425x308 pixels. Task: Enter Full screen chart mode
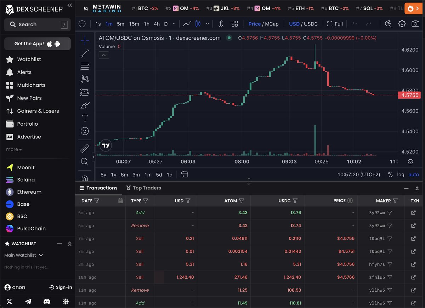pos(335,24)
